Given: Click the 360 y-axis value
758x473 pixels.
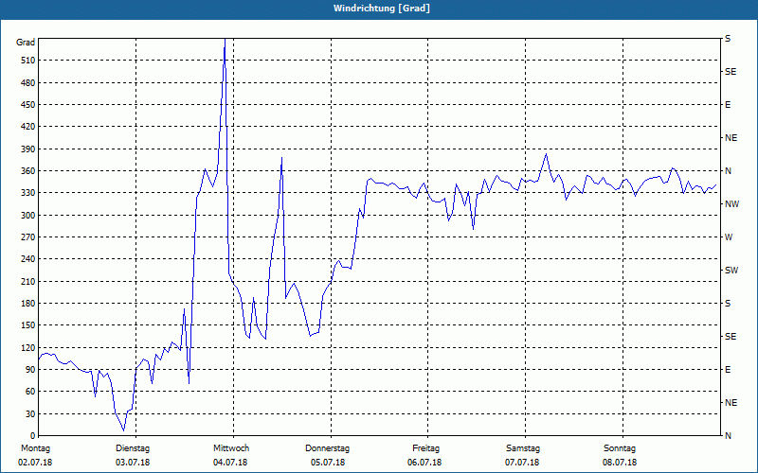Looking at the screenshot, I should click(28, 171).
